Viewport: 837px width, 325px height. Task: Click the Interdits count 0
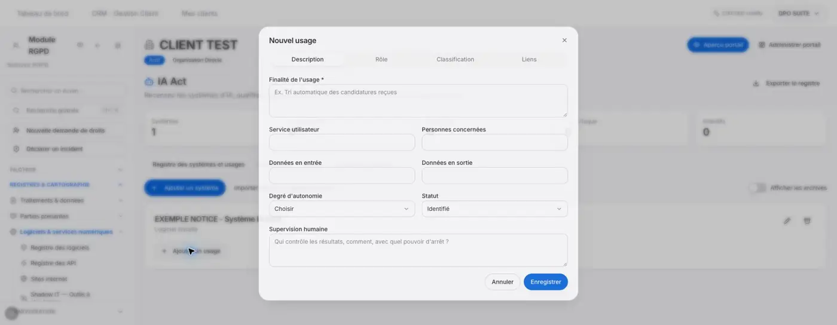(706, 132)
